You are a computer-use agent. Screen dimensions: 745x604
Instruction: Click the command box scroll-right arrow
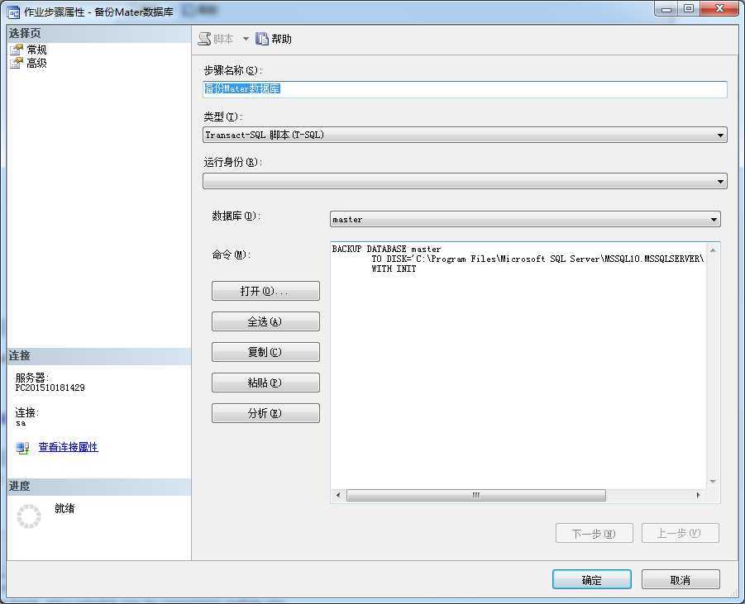coord(698,495)
